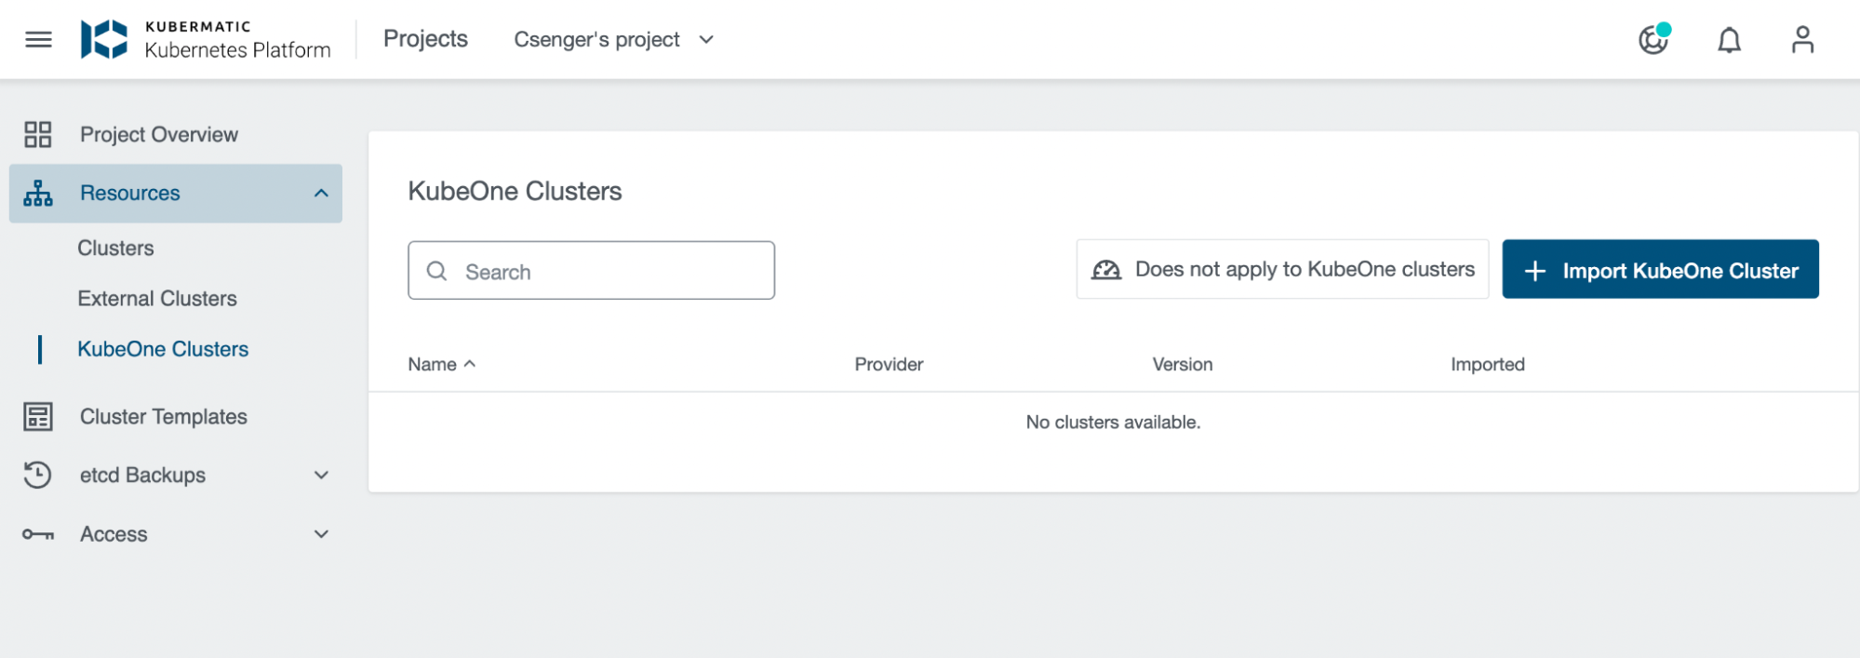
Task: Open the hamburger navigation menu
Action: coord(38,39)
